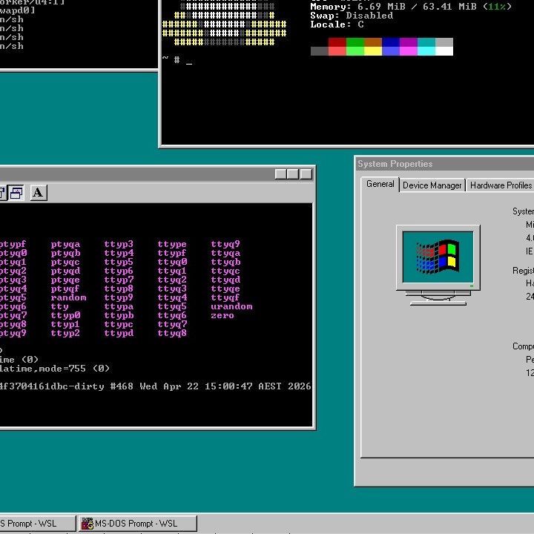Image resolution: width=534 pixels, height=534 pixels.
Task: Click the 'ptyqf' entry in the listing
Action: [65, 289]
